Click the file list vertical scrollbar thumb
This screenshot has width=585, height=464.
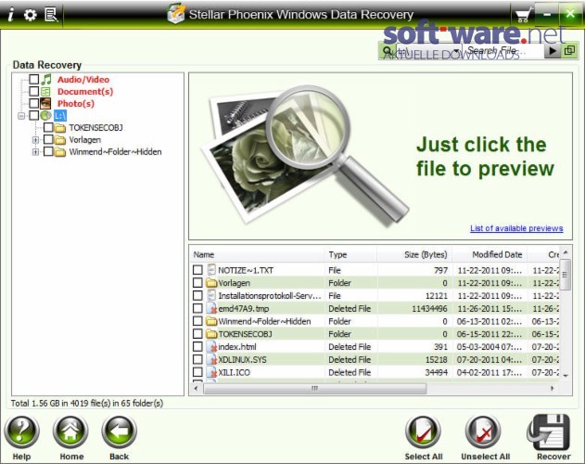click(x=566, y=275)
